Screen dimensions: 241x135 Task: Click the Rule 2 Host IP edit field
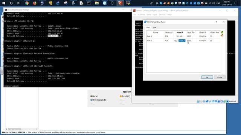coord(180,40)
